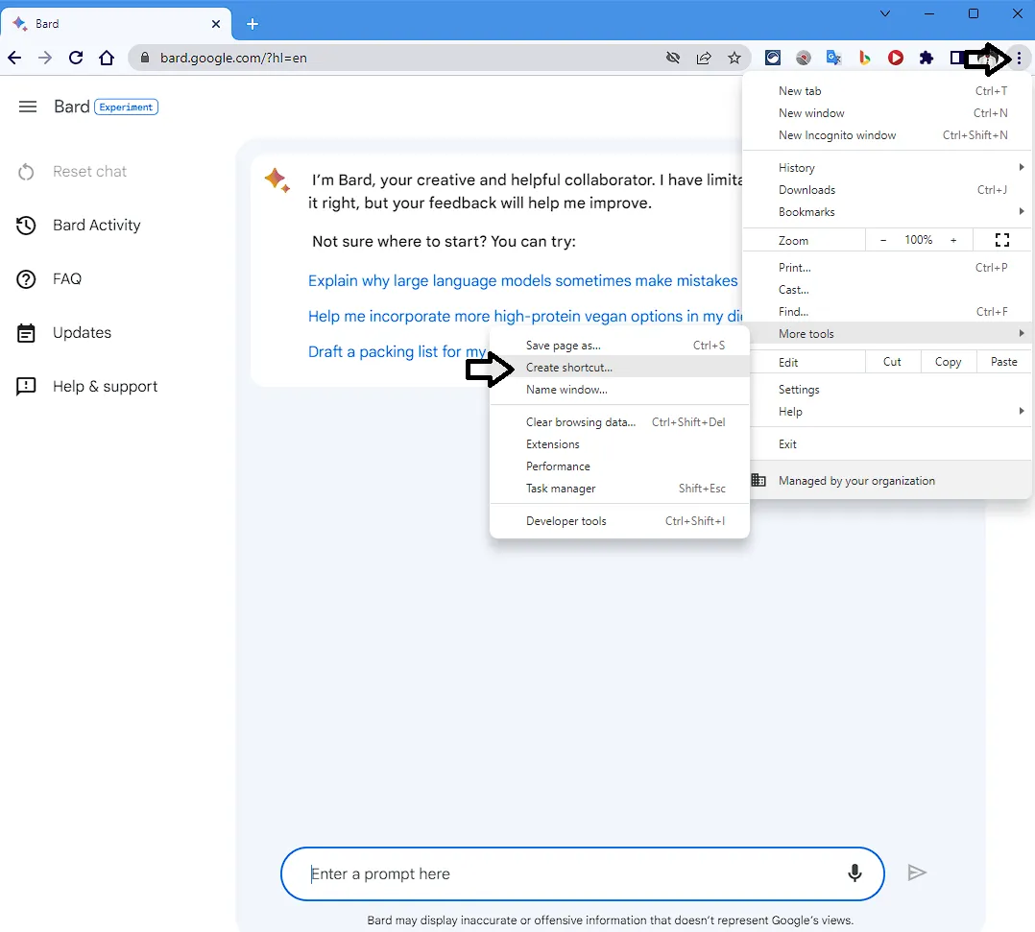Decrease zoom with the minus button
Viewport: 1035px width, 932px height.
tap(883, 240)
